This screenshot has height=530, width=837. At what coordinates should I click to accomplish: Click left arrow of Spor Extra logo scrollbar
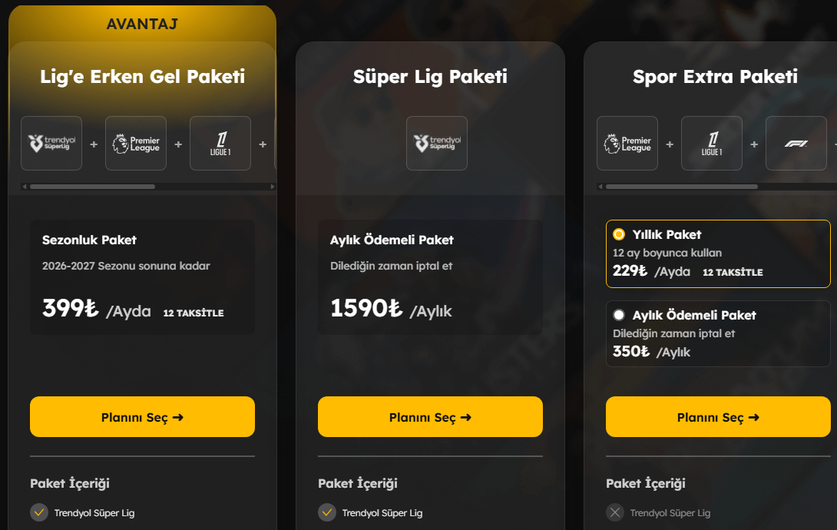coord(600,187)
